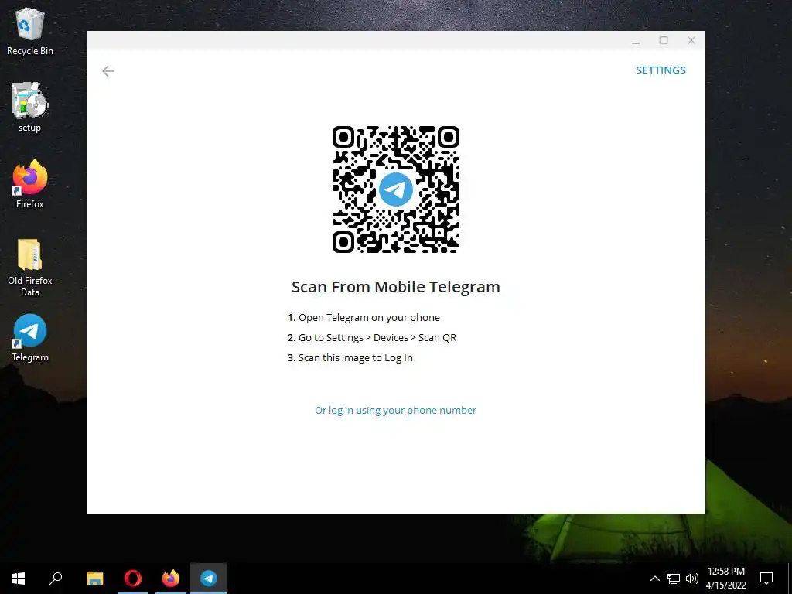
Task: Open Firefox from the taskbar
Action: (171, 579)
